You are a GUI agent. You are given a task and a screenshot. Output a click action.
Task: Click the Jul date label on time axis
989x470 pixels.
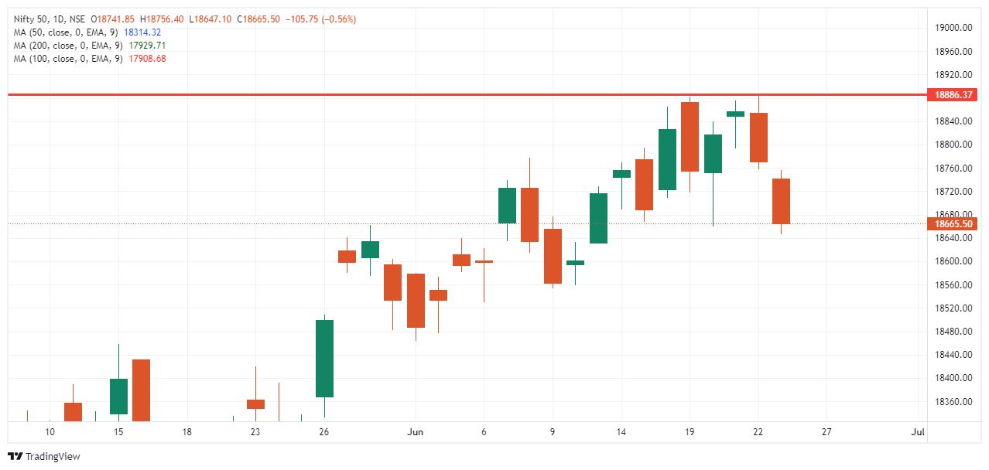click(919, 431)
